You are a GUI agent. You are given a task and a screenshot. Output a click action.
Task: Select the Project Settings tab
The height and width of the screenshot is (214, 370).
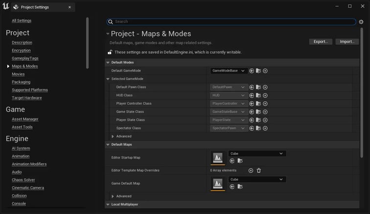[43, 7]
